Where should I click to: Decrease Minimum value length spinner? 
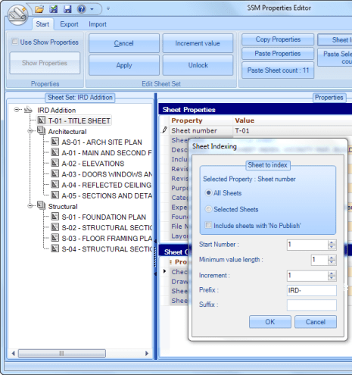point(332,263)
